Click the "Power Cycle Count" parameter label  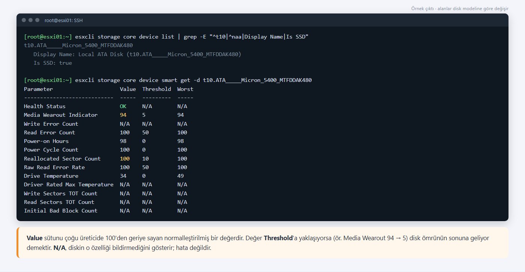pyautogui.click(x=51, y=150)
